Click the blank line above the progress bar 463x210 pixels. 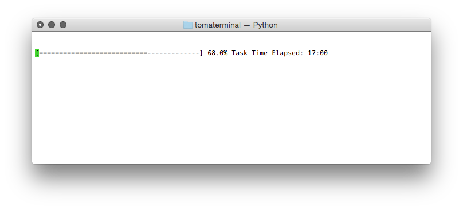[x=231, y=41]
